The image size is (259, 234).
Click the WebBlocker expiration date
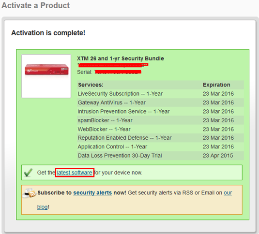click(218, 129)
